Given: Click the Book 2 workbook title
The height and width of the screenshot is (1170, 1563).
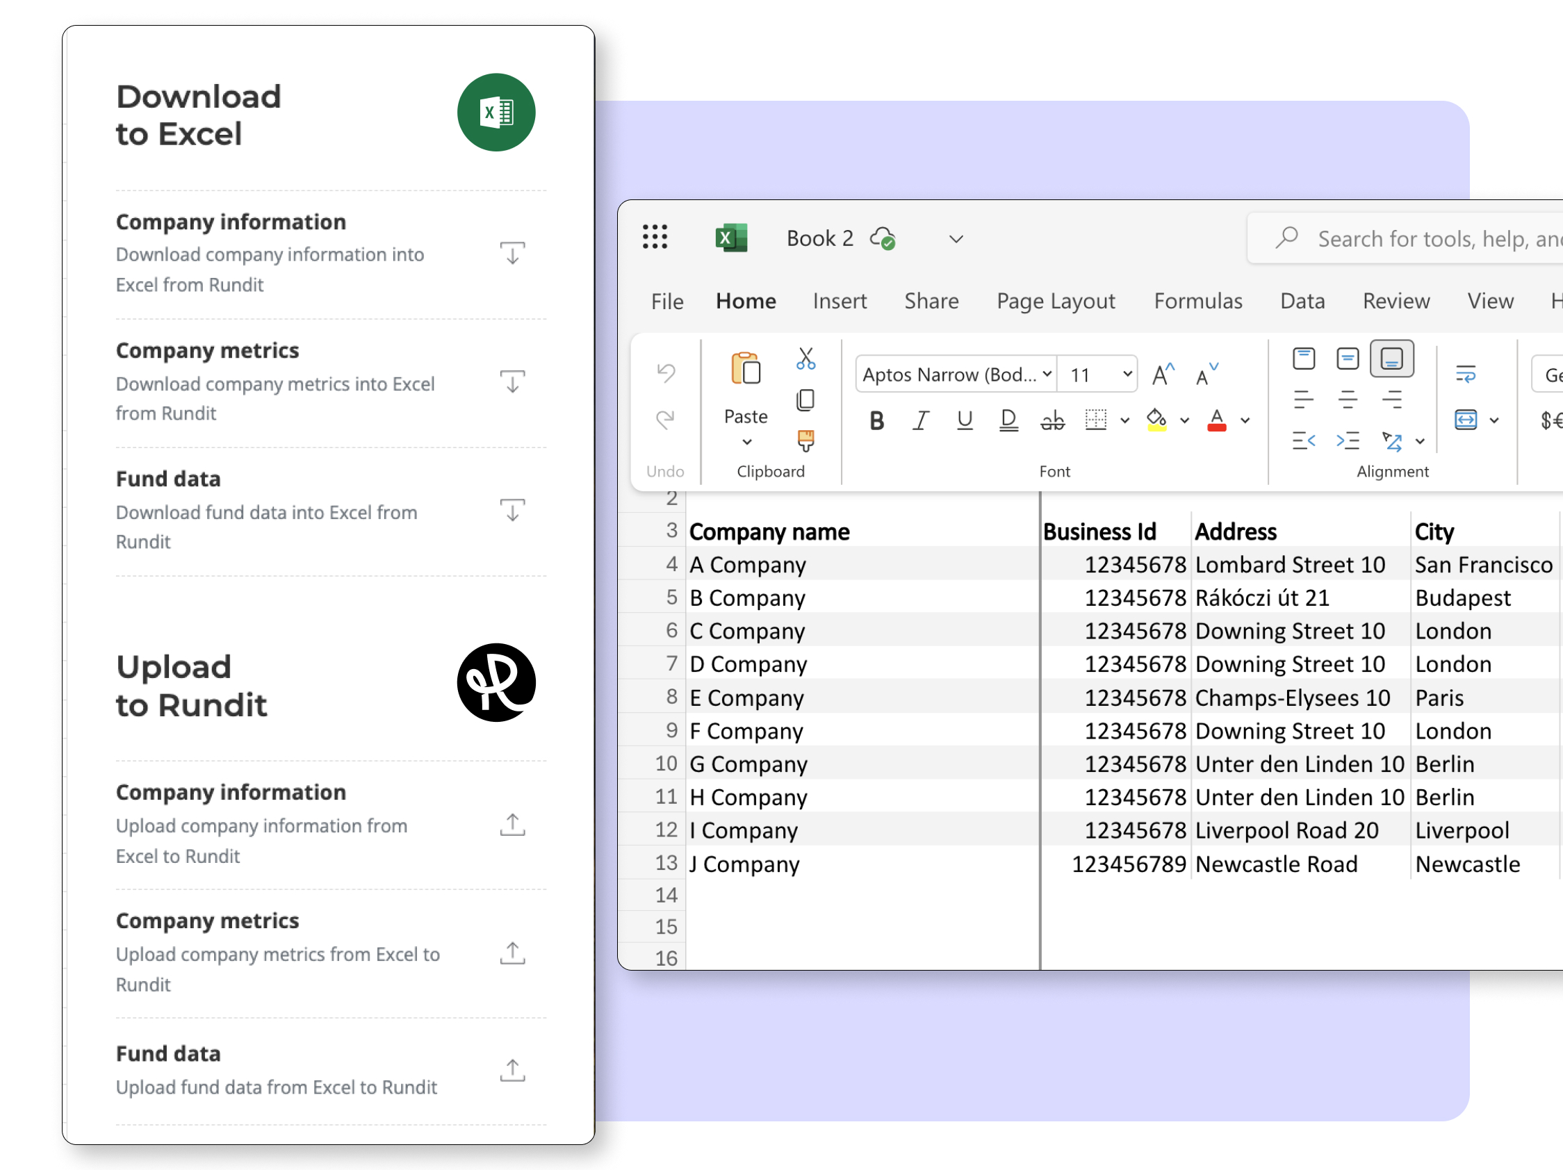Looking at the screenshot, I should (819, 238).
